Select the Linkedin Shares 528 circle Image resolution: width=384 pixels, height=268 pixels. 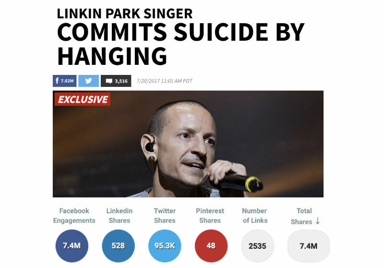[118, 246]
